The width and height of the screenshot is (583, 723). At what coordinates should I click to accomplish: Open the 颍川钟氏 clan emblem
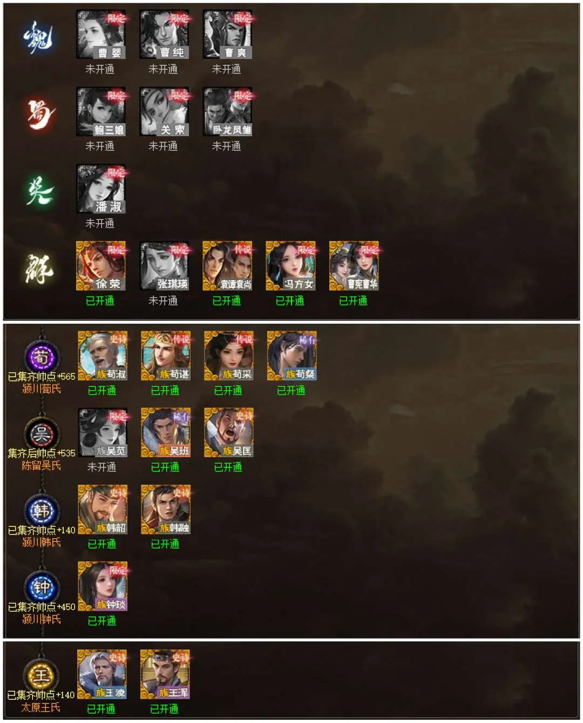pyautogui.click(x=42, y=587)
